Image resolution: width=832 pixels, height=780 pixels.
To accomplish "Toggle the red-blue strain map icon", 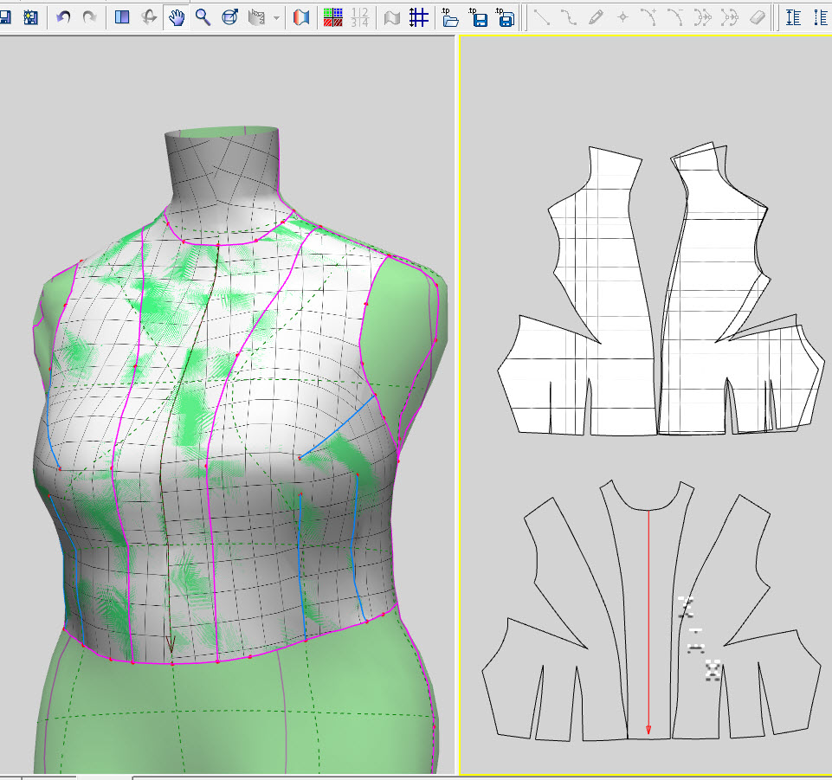I will [301, 17].
